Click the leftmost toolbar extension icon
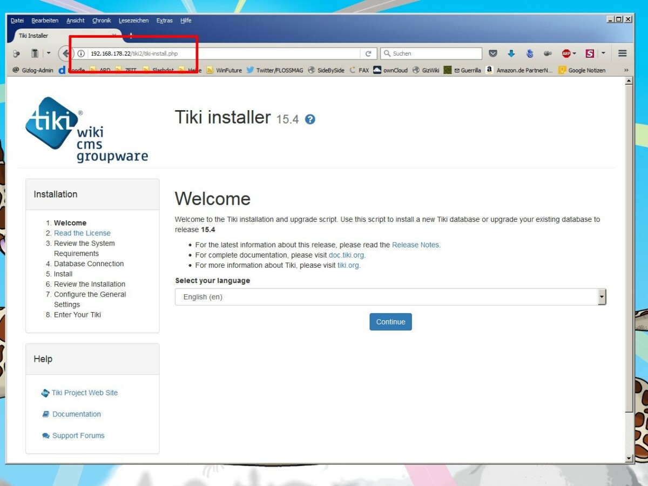 [16, 53]
